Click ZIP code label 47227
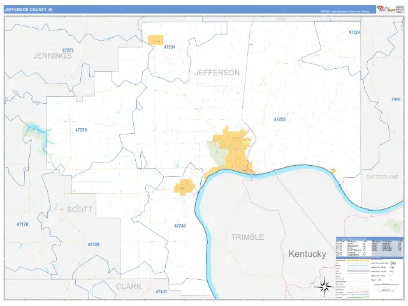Viewport: 408px width, 306px height. [68, 50]
